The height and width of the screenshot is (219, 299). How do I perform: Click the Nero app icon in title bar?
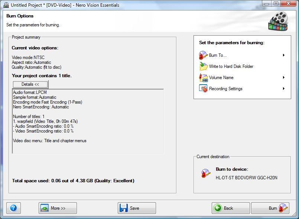(6, 5)
